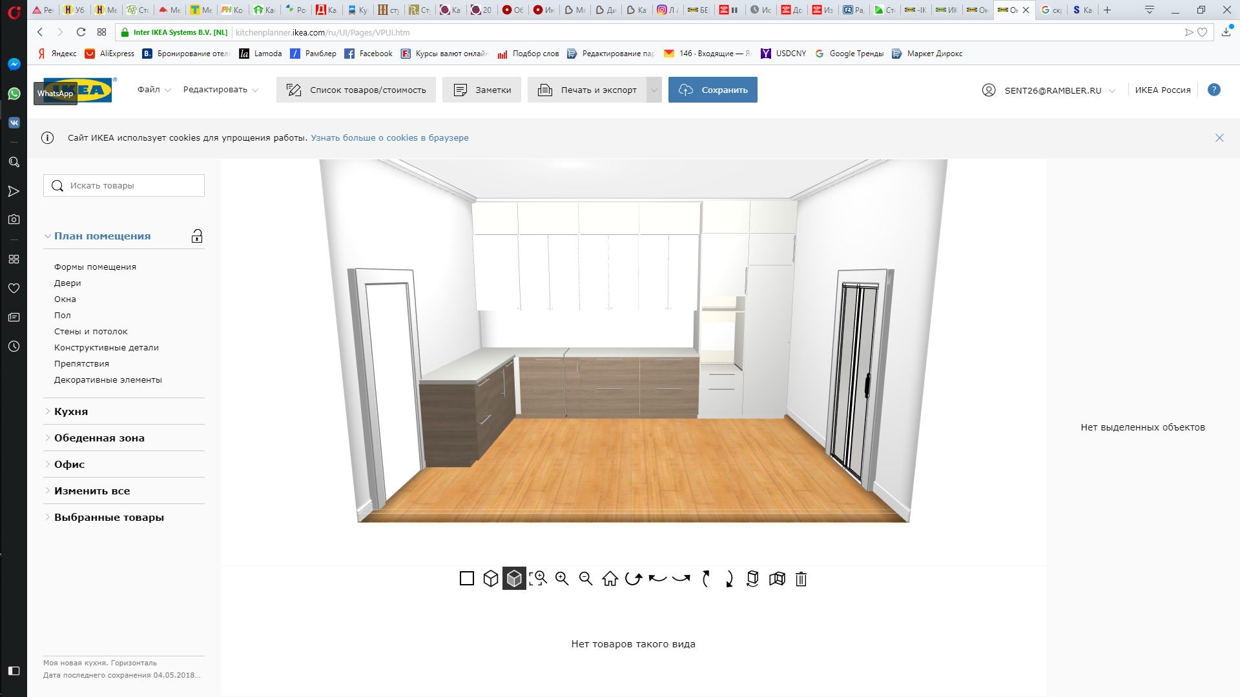Image resolution: width=1240 pixels, height=697 pixels.
Task: Toggle the План помещения lock icon
Action: click(x=197, y=237)
